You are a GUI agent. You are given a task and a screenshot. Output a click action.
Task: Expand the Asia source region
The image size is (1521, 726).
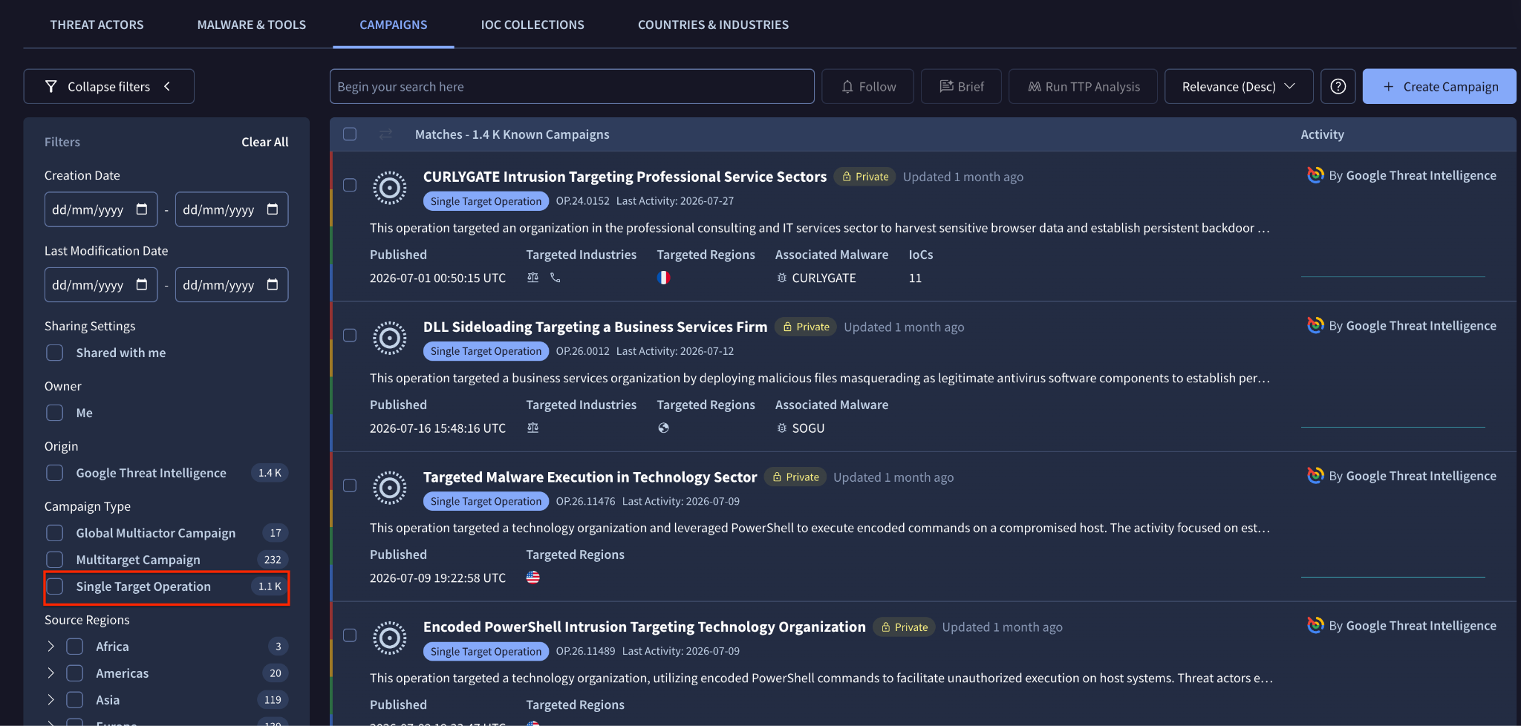tap(51, 700)
